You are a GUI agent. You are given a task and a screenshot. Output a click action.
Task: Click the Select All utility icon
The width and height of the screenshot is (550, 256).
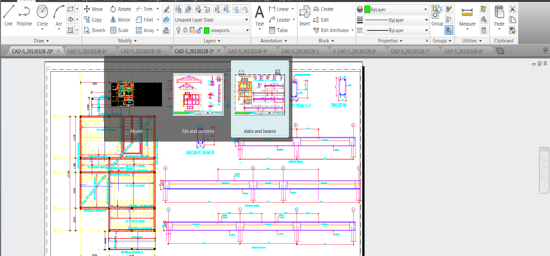point(484,19)
